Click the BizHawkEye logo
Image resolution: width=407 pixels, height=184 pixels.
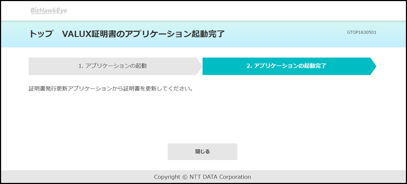(49, 11)
